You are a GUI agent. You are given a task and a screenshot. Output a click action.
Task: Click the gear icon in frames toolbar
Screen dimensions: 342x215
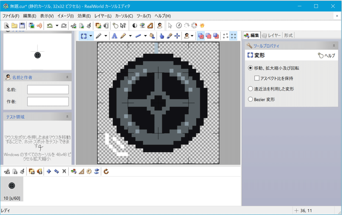[x=89, y=171]
